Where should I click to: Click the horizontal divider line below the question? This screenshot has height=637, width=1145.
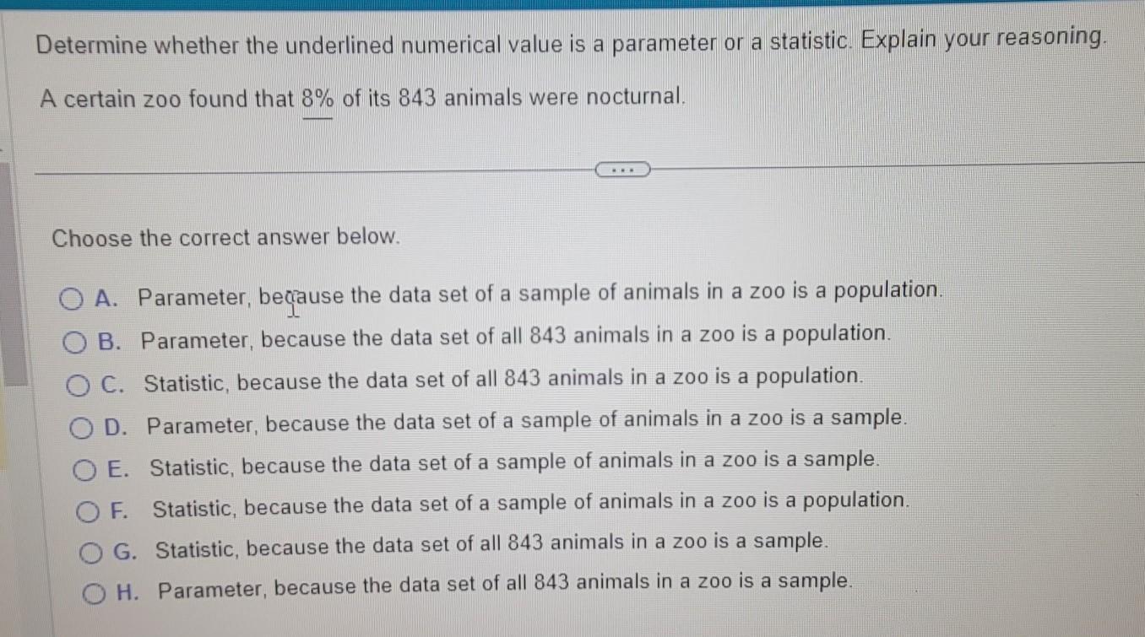tap(312, 170)
